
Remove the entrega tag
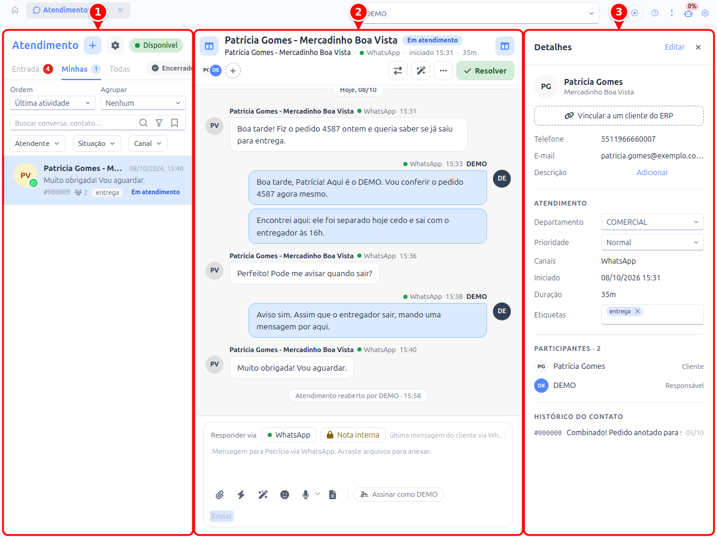pos(638,311)
